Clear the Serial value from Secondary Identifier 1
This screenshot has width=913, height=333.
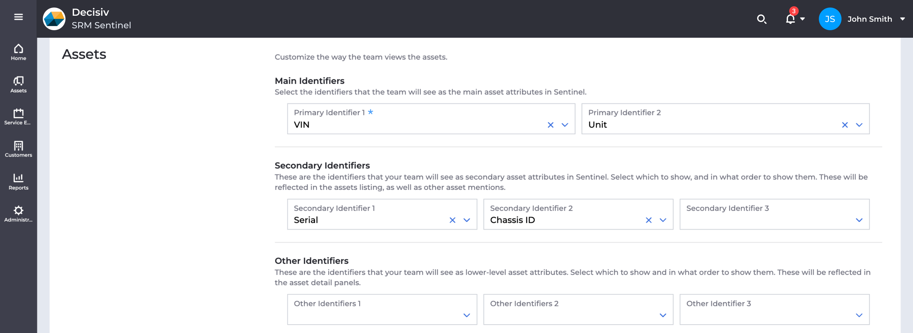452,220
